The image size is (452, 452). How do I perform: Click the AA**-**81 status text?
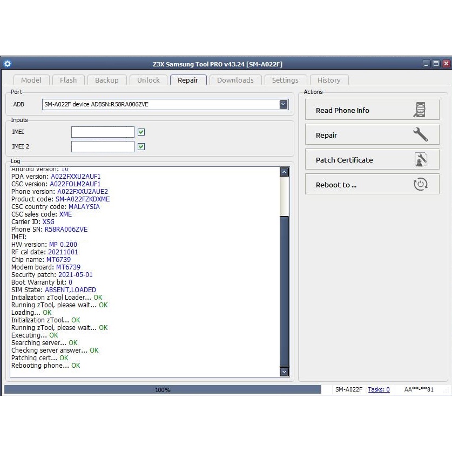coord(419,389)
